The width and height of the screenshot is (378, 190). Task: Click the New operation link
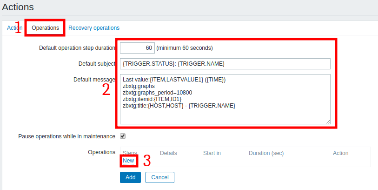click(128, 161)
